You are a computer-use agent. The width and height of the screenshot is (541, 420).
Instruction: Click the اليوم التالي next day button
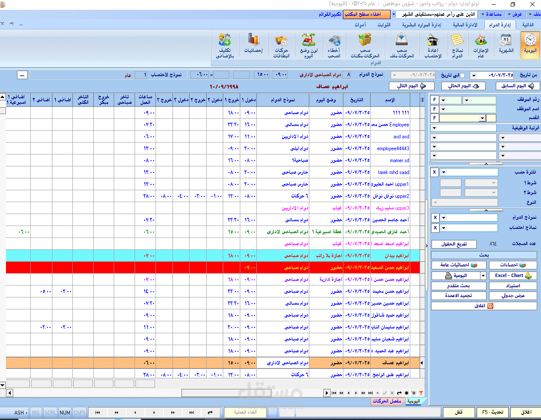coord(411,86)
